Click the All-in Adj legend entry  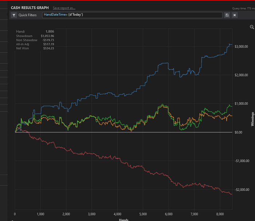(x=23, y=44)
